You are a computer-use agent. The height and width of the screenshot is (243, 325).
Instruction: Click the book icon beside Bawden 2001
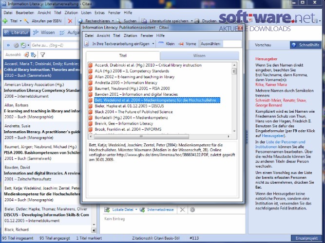pos(90,94)
